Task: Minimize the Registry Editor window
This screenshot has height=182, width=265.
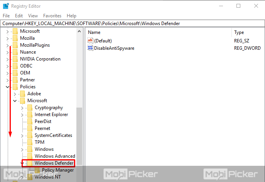Action: point(221,6)
